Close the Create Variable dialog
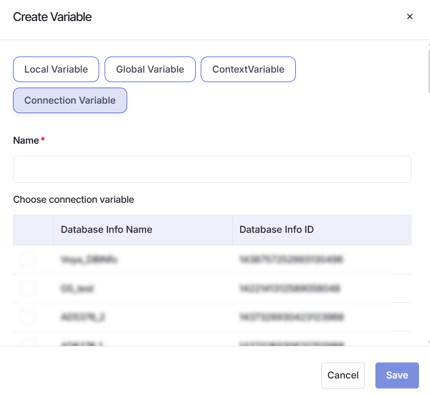Image resolution: width=430 pixels, height=397 pixels. 409,17
